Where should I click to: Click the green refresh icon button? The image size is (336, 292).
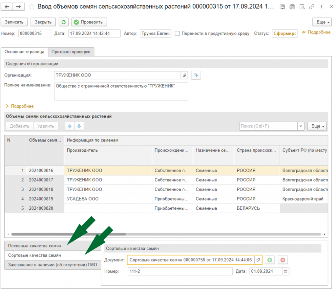[x=64, y=22]
